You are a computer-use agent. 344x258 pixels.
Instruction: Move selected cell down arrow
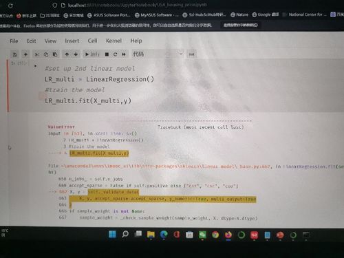point(76,54)
